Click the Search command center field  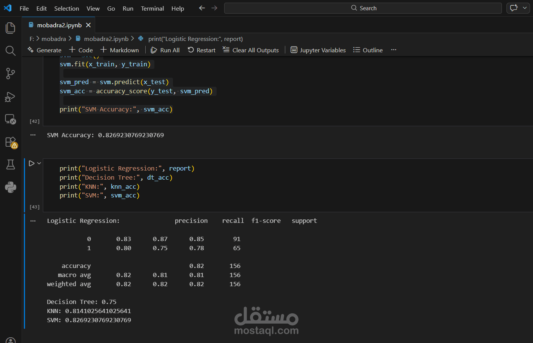tap(363, 8)
